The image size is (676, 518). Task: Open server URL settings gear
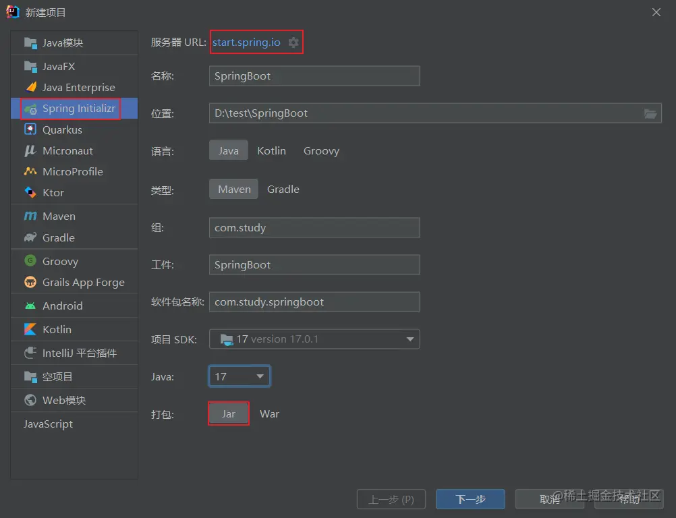tap(293, 42)
